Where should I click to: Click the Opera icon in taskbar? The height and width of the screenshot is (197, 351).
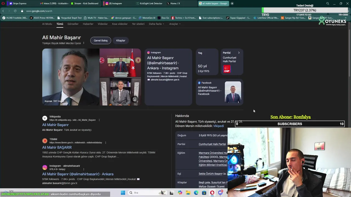[212, 193]
